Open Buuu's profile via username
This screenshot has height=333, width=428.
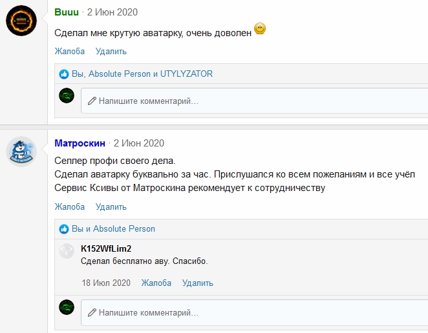click(67, 12)
